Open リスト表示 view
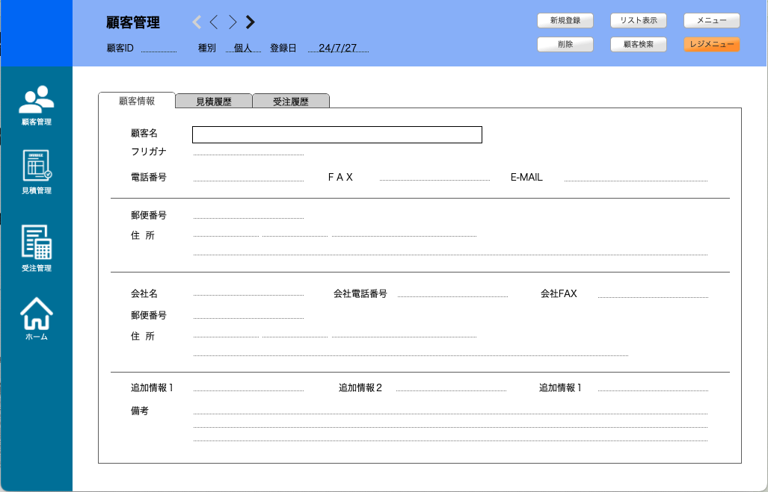768x492 pixels. coord(638,20)
